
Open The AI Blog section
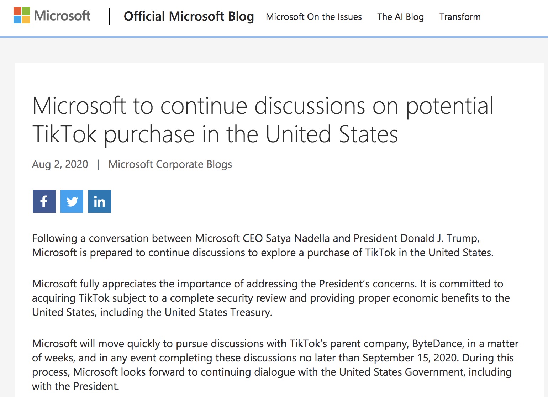tap(400, 17)
